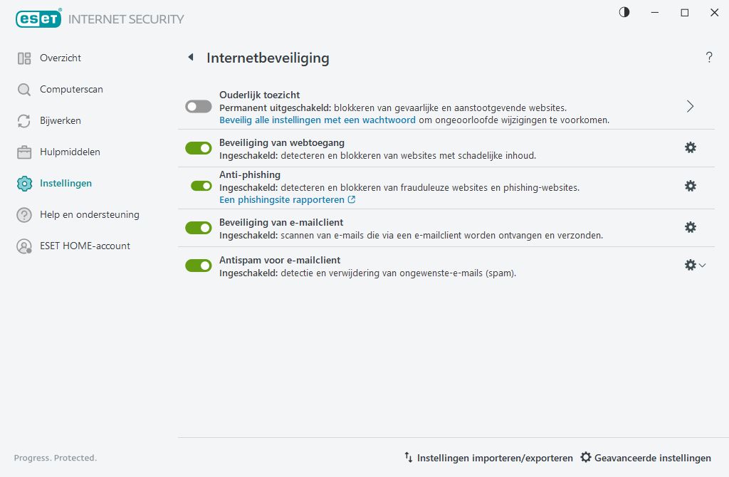Expand the Antispam gear dropdown chevron
Image resolution: width=729 pixels, height=477 pixels.
tap(703, 265)
